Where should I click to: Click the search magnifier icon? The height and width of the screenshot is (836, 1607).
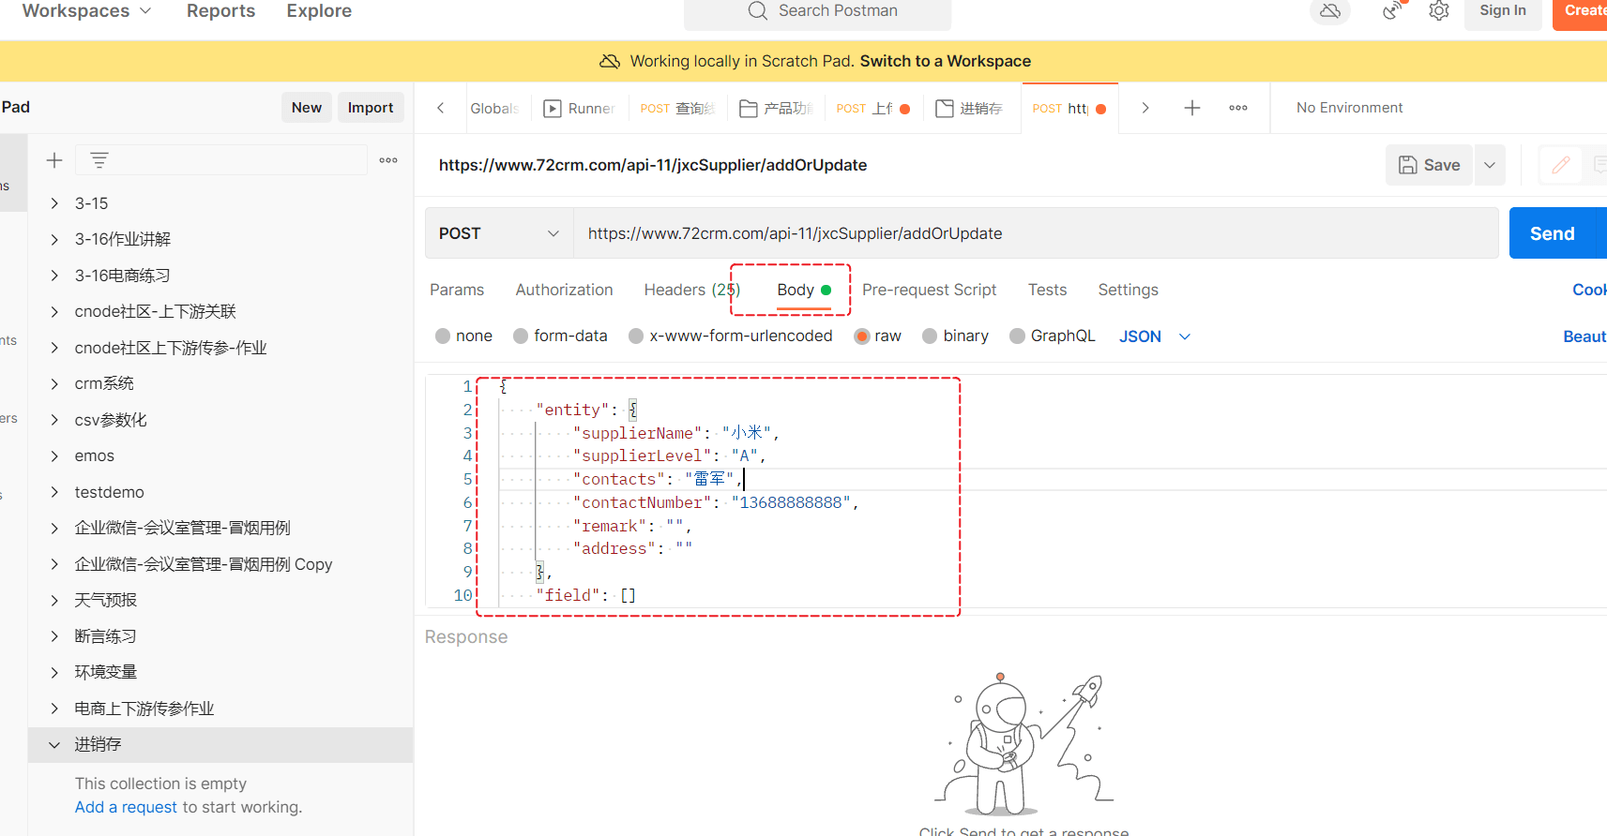757,10
